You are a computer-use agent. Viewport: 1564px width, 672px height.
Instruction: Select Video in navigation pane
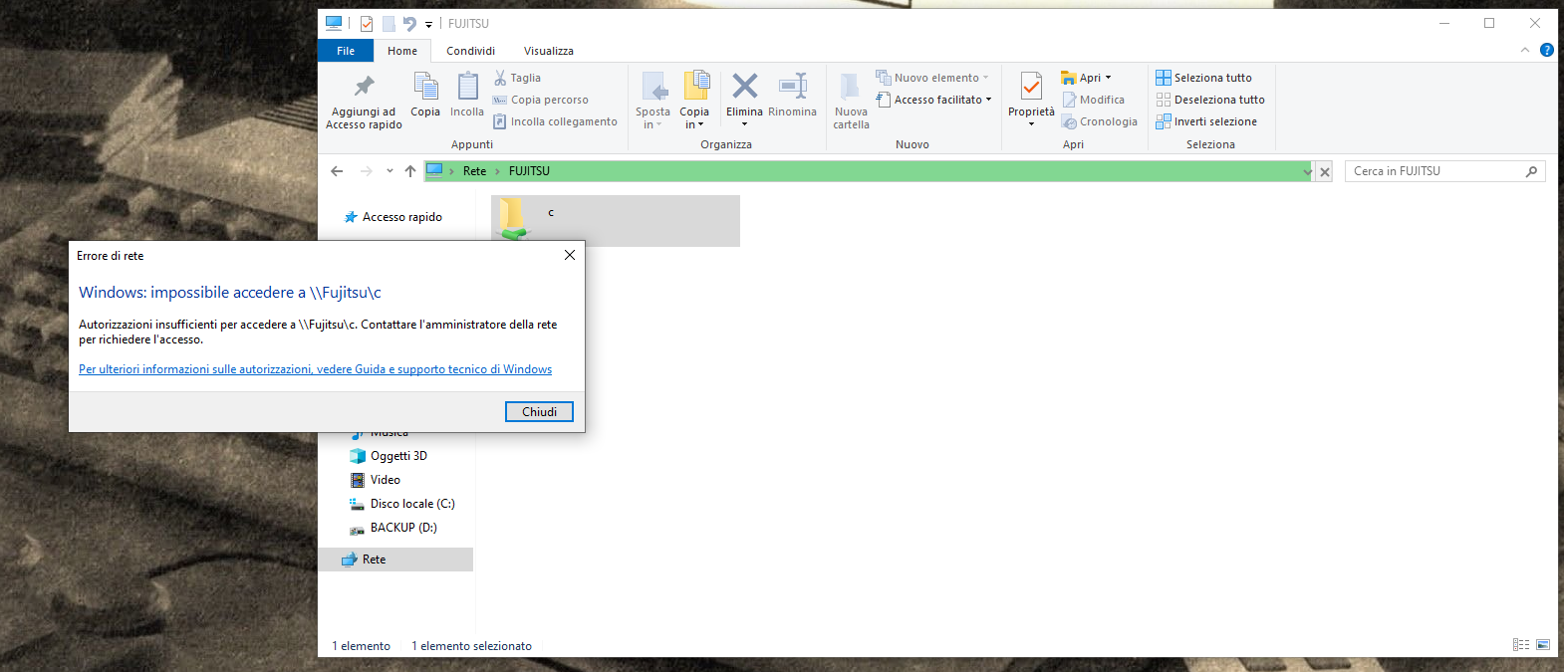[385, 480]
